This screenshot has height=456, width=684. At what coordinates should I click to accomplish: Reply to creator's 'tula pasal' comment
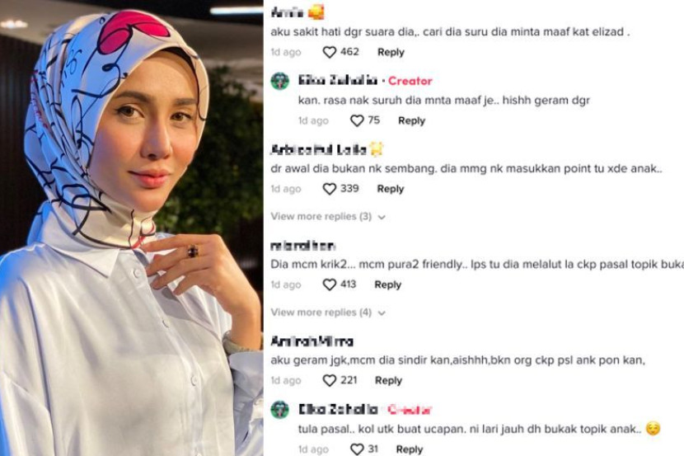410,449
